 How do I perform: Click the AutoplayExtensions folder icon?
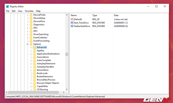35,64
